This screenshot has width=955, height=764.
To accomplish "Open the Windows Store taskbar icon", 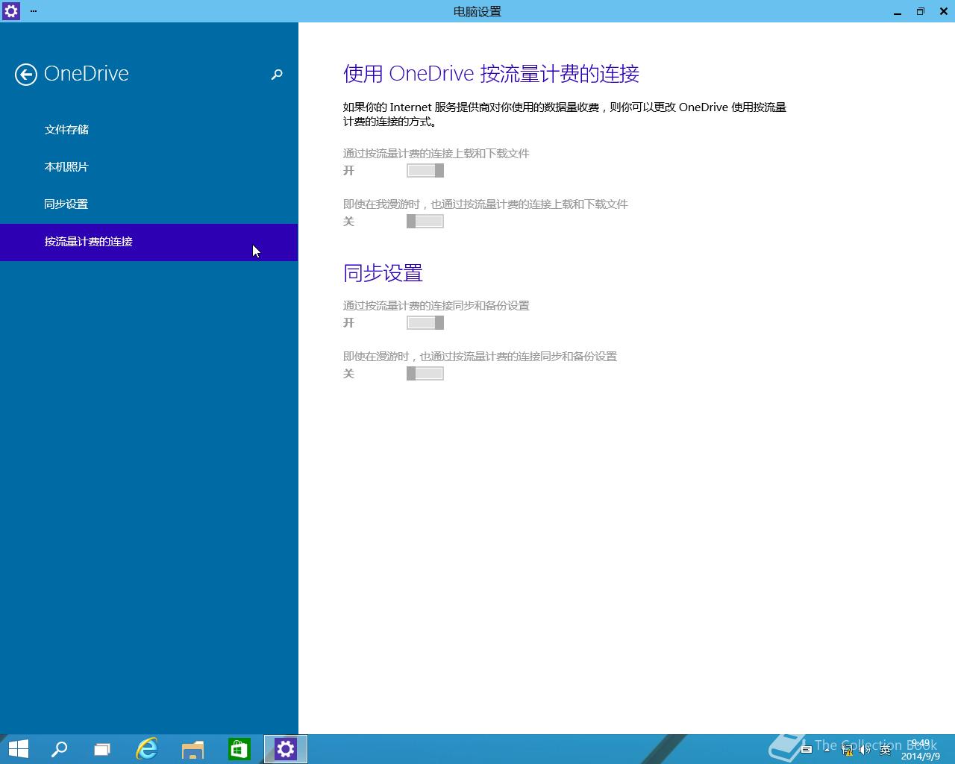I will tap(239, 749).
